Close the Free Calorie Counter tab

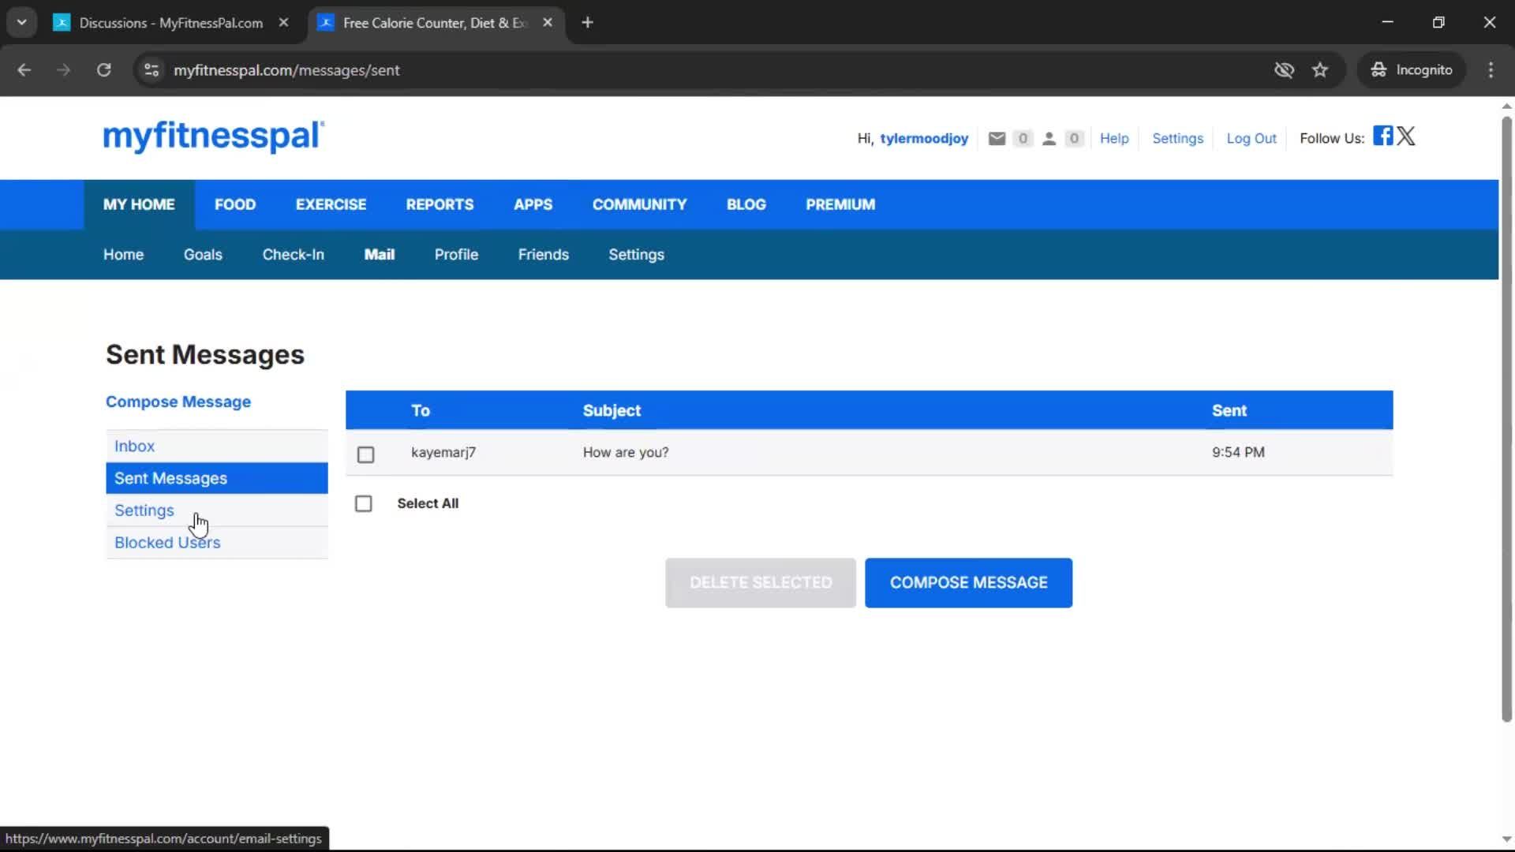click(x=548, y=23)
